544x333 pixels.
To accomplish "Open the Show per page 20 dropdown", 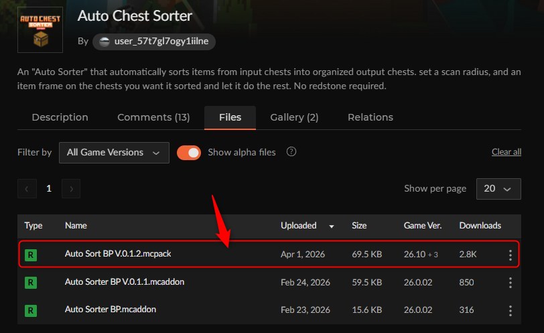I will (x=498, y=189).
